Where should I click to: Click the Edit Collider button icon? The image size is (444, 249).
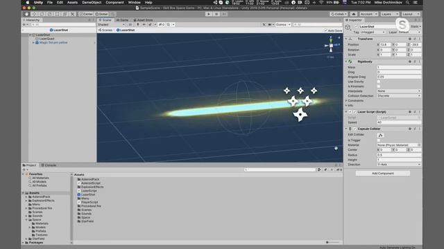(x=381, y=136)
